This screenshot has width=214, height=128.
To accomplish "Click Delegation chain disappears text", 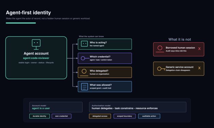I will (178, 70).
